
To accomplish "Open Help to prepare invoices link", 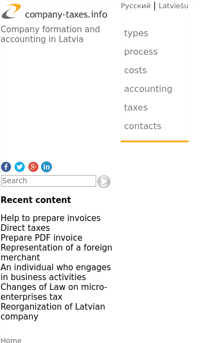I will [x=51, y=218].
